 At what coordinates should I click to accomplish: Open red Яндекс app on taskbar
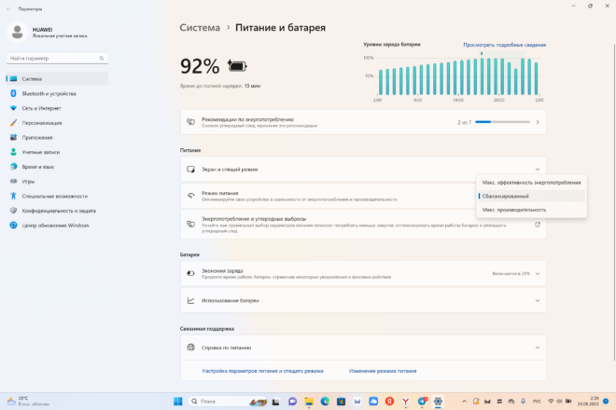point(389,402)
